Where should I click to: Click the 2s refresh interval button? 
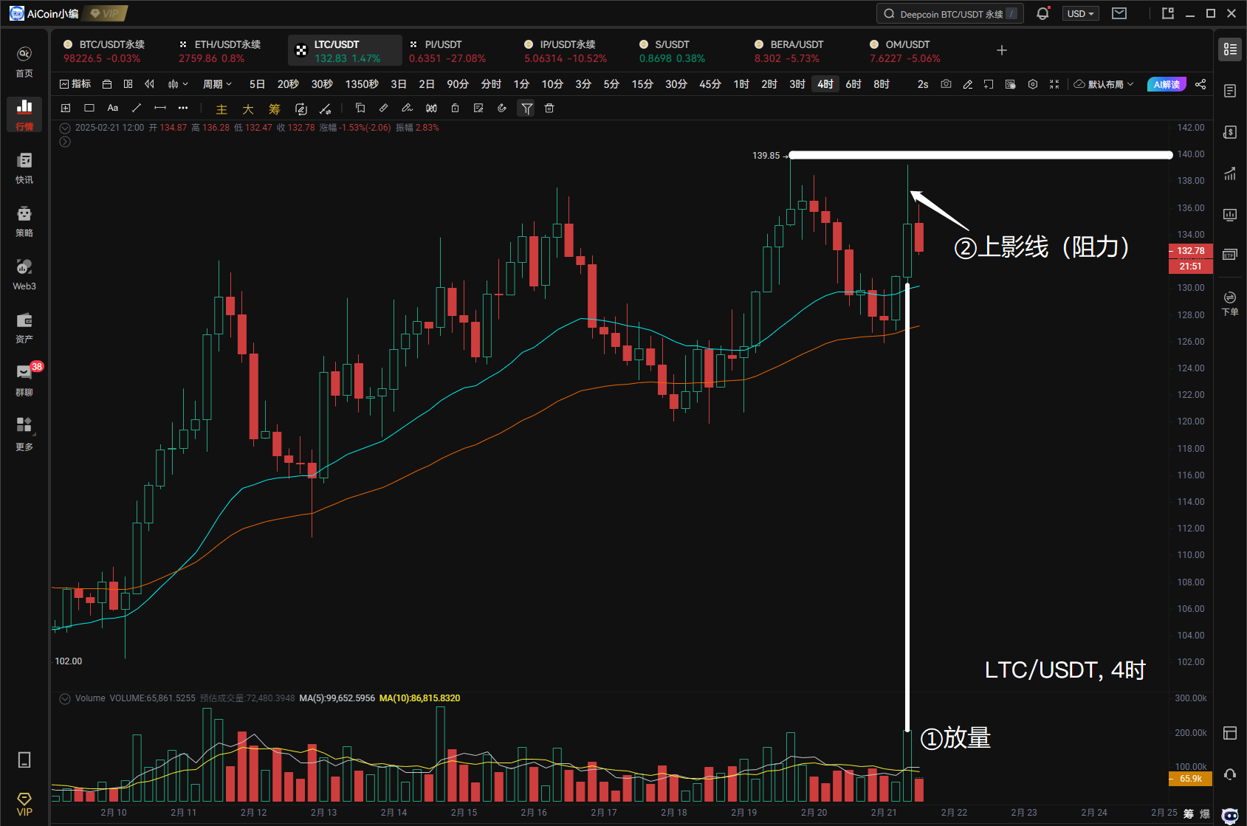923,84
